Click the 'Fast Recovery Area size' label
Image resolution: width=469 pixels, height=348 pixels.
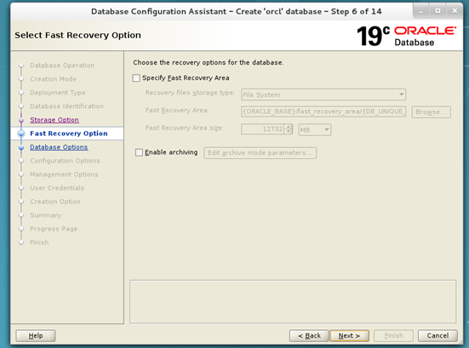[x=185, y=128]
